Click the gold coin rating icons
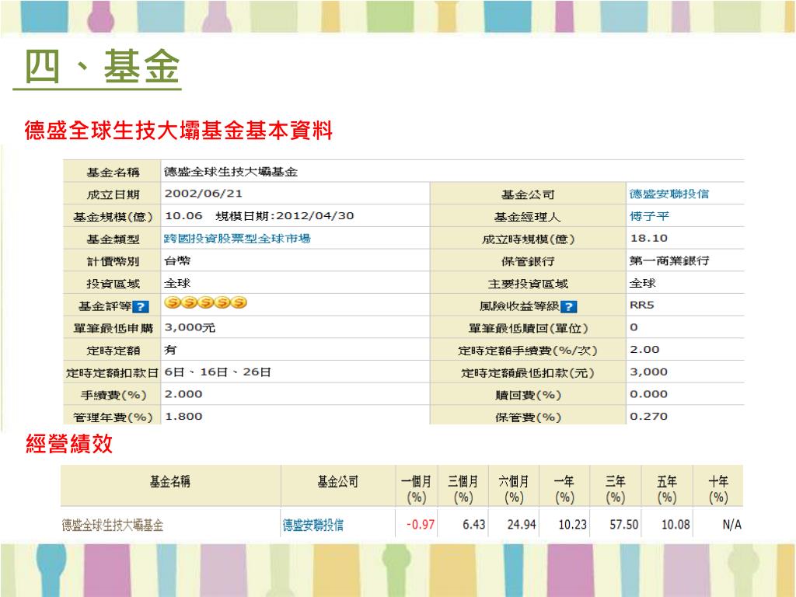 point(205,302)
